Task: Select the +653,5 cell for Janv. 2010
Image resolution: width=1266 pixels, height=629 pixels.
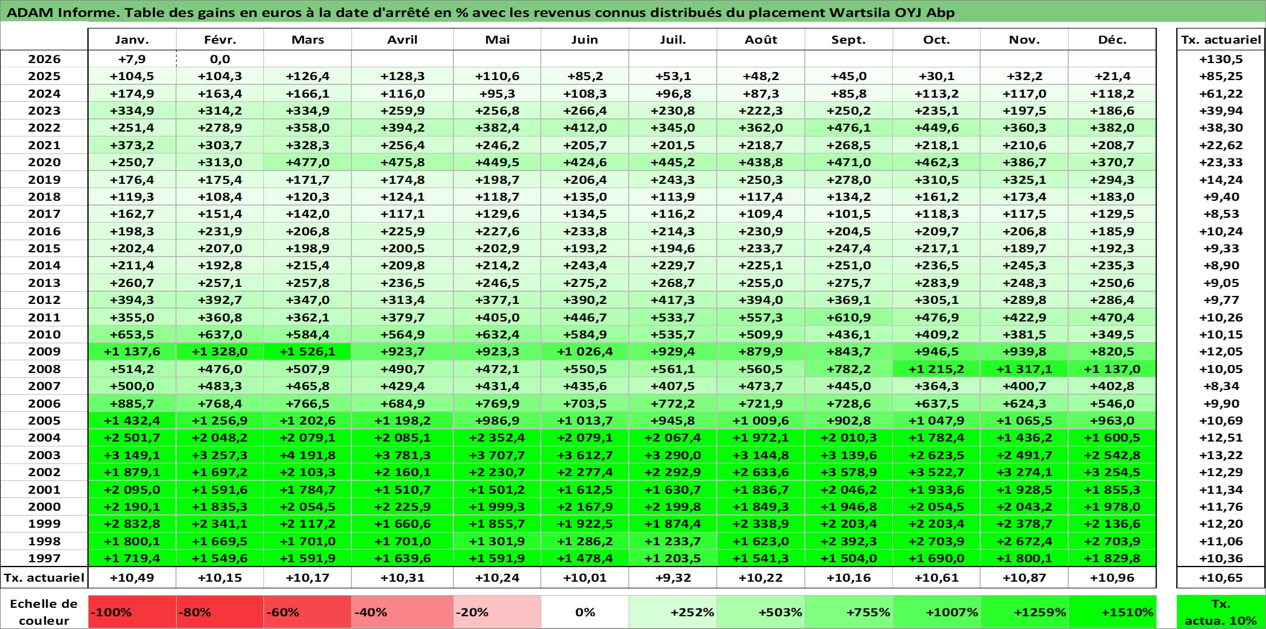Action: (x=132, y=334)
